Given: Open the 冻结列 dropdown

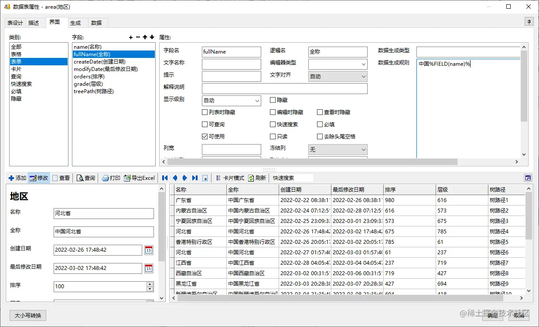Looking at the screenshot, I should point(338,150).
